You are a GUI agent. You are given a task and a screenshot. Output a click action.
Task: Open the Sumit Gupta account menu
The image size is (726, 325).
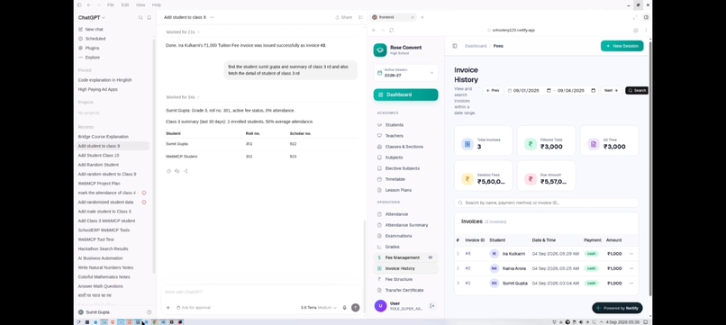(x=95, y=312)
